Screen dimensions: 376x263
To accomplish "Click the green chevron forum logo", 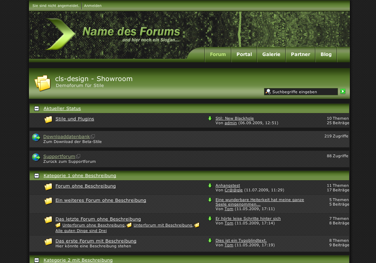I will click(x=61, y=34).
